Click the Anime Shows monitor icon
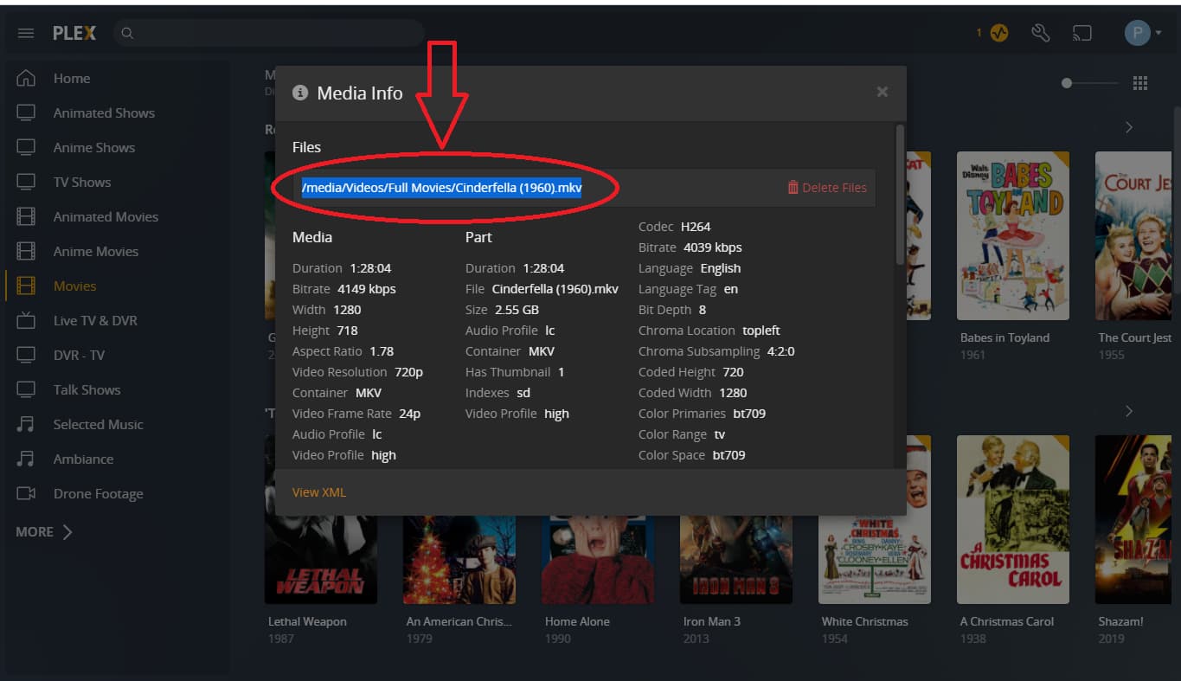Image resolution: width=1181 pixels, height=681 pixels. (x=26, y=147)
